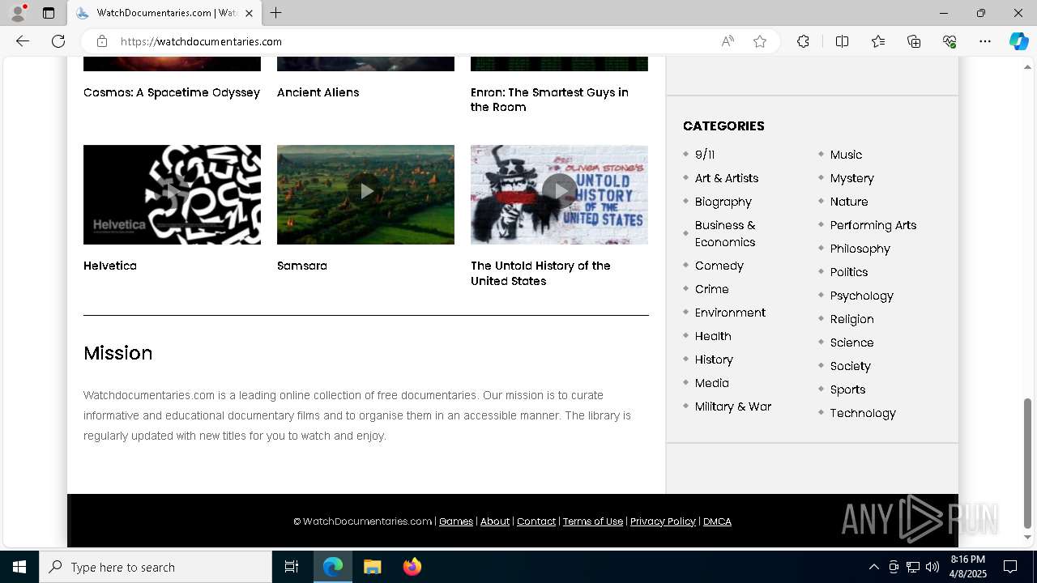This screenshot has width=1037, height=583.
Task: Open History category
Action: tap(714, 360)
